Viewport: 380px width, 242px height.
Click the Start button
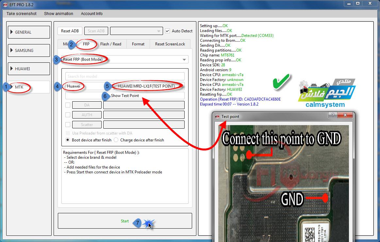tap(125, 221)
